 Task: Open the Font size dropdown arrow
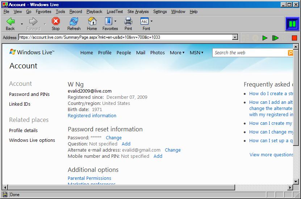[151, 21]
